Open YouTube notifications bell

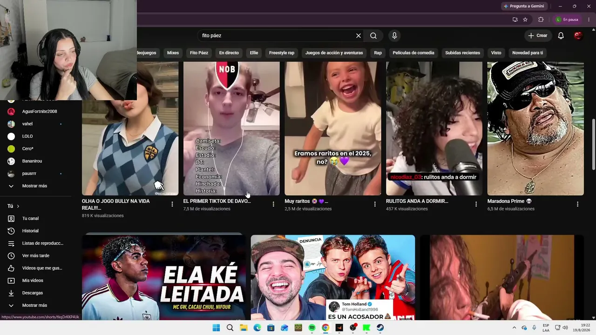(561, 36)
